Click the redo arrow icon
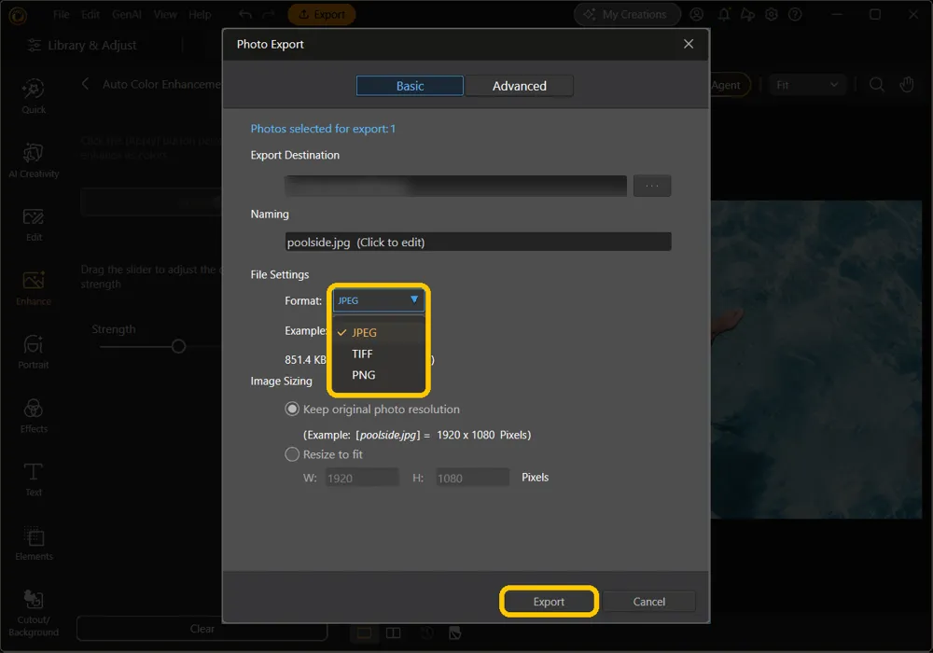The height and width of the screenshot is (653, 933). click(269, 14)
